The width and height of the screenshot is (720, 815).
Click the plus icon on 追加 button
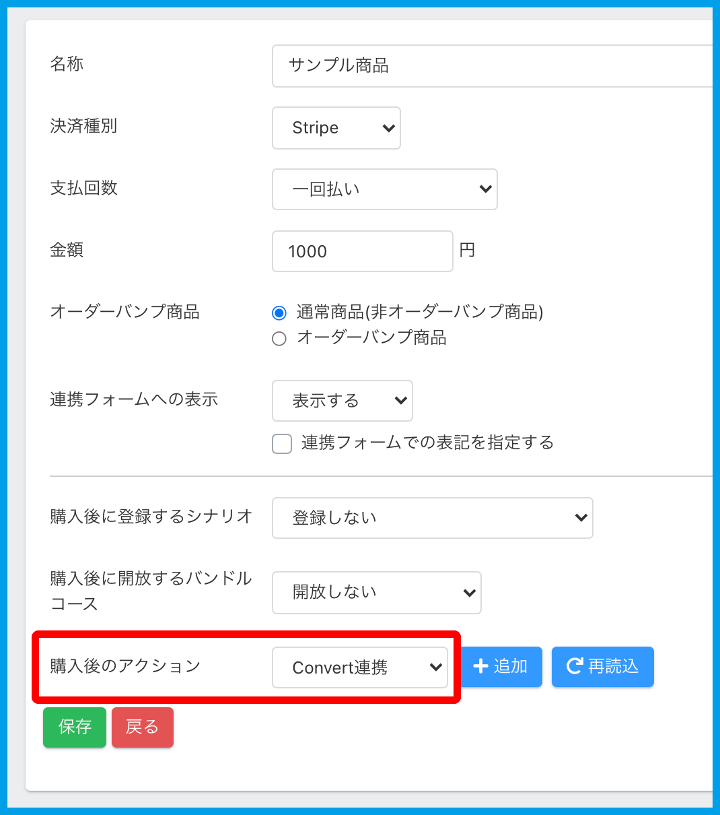(x=480, y=667)
